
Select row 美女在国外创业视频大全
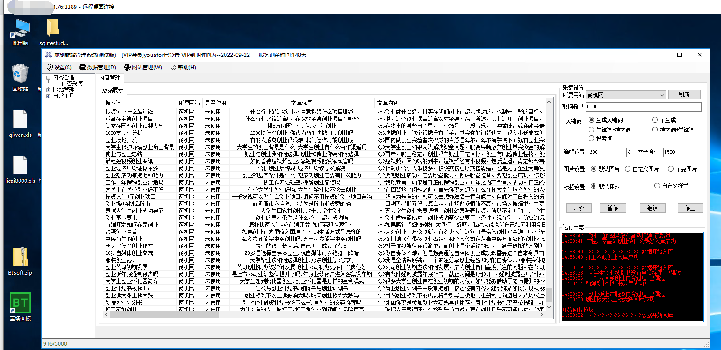[325, 126]
